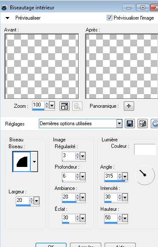Click the randomize parameters dice icon
The width and height of the screenshot is (158, 247).
click(x=143, y=123)
